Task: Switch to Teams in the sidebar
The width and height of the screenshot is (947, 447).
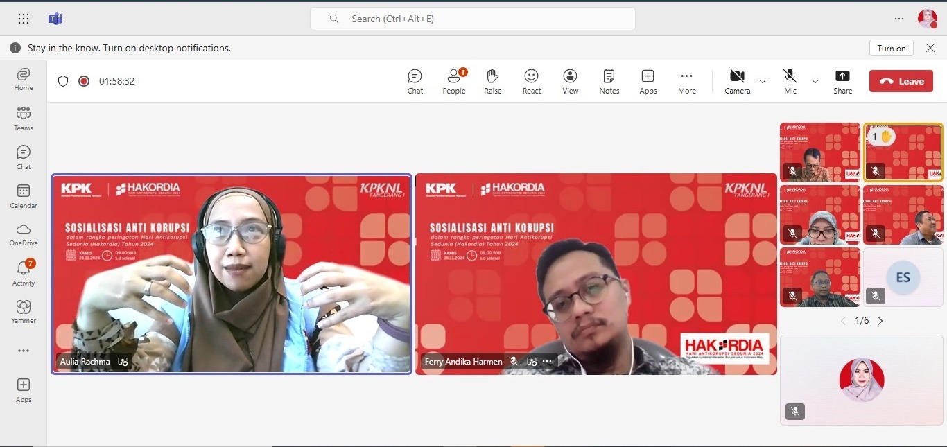Action: 24,118
